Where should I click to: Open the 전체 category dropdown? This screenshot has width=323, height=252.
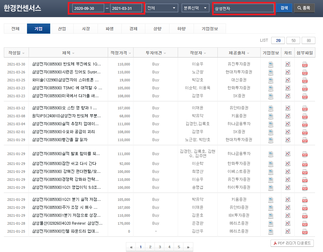coord(162,8)
